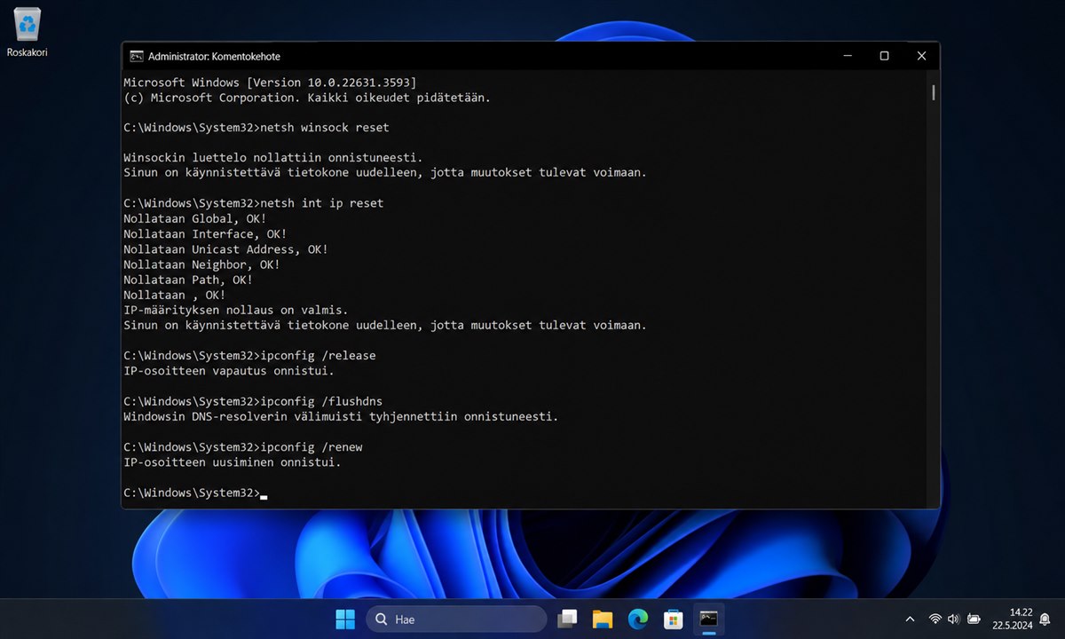This screenshot has height=639, width=1065.
Task: Click 'Nollataan Global, OK!' output line
Action: pyautogui.click(x=195, y=219)
